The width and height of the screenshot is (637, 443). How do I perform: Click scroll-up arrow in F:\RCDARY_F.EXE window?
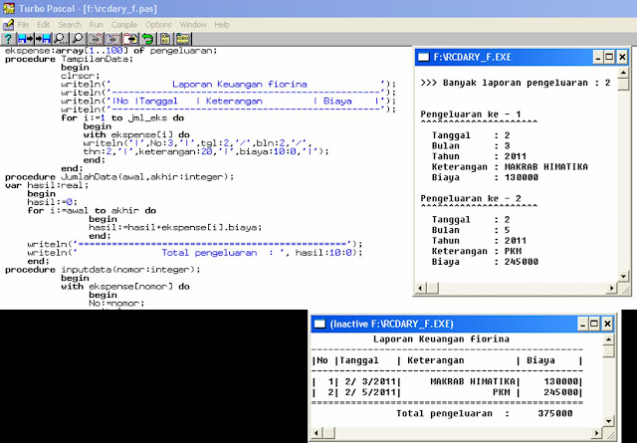tap(623, 73)
